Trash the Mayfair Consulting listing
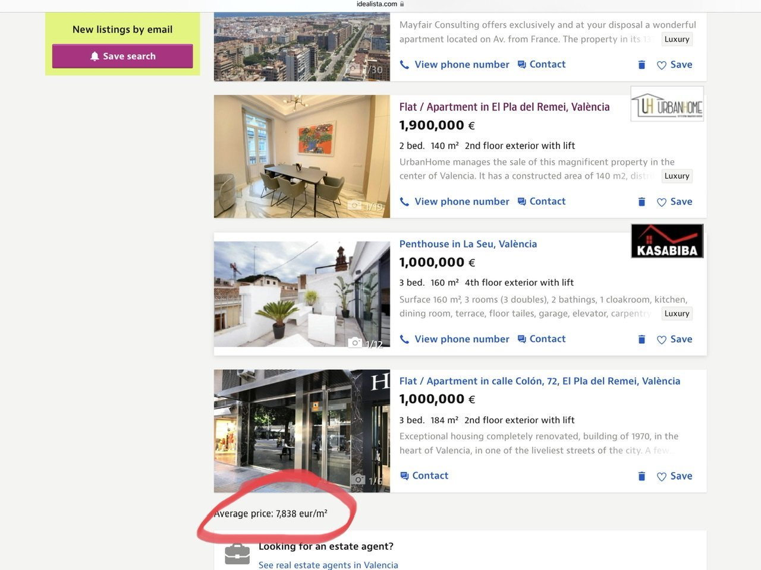761x570 pixels. [x=641, y=65]
